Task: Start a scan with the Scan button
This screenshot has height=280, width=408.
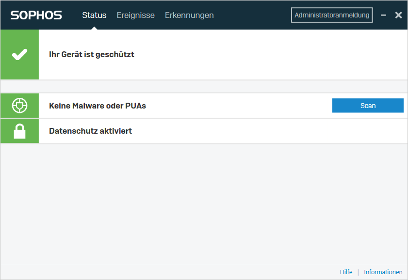Action: tap(368, 106)
